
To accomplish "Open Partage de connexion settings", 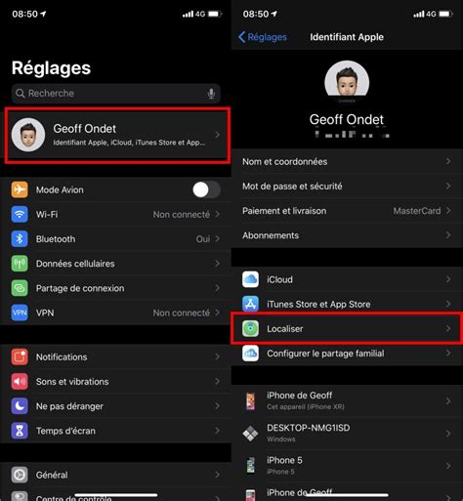I will [115, 288].
